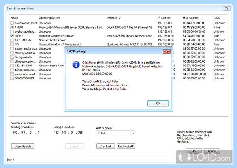The height and width of the screenshot is (168, 237).
Task: Check the flix.aquila.local checkbox
Action: click(12, 57)
